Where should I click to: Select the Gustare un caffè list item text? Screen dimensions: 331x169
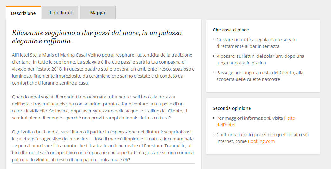(256, 43)
